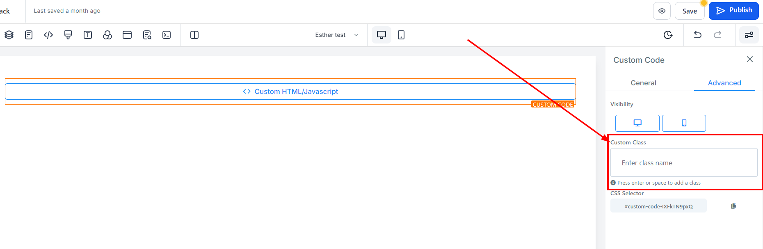Select the Advanced tab

(724, 83)
